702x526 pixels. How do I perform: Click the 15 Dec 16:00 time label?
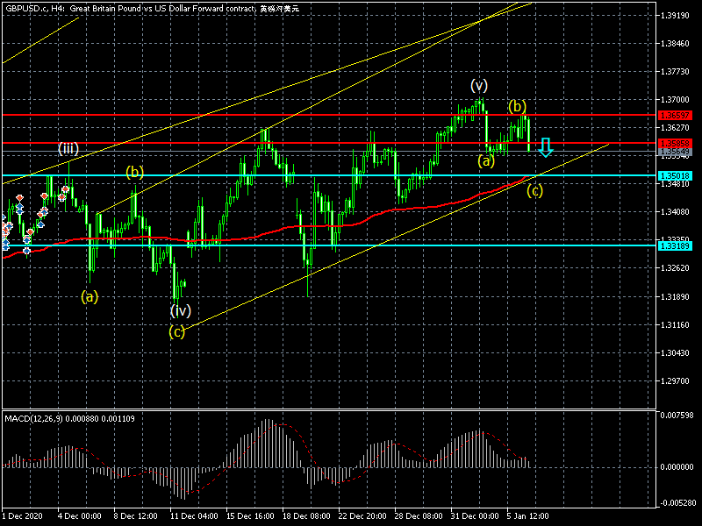pos(250,516)
